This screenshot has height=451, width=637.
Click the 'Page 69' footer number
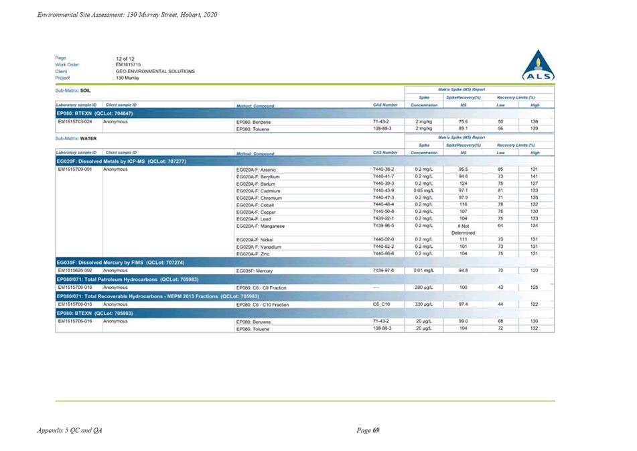point(368,430)
